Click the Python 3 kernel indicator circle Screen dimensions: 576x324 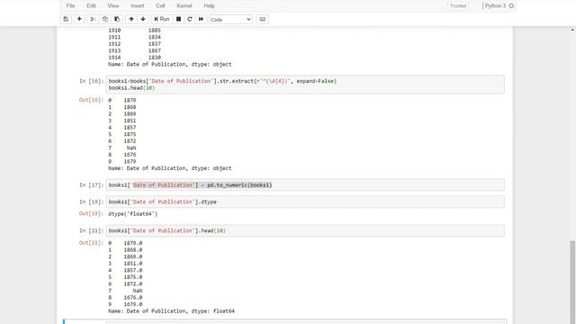pos(511,6)
